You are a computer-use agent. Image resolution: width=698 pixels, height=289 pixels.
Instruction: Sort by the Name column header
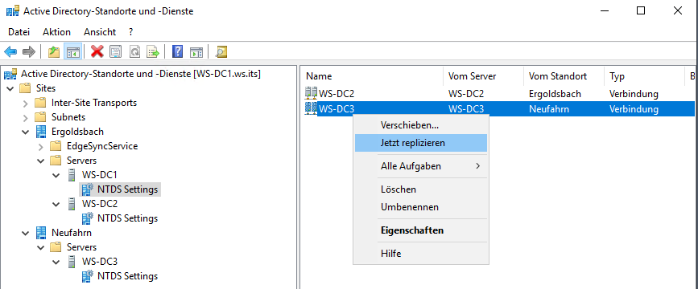[x=372, y=76]
